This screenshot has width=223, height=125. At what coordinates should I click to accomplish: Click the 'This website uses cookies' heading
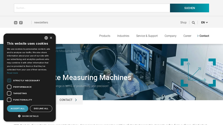27,44
